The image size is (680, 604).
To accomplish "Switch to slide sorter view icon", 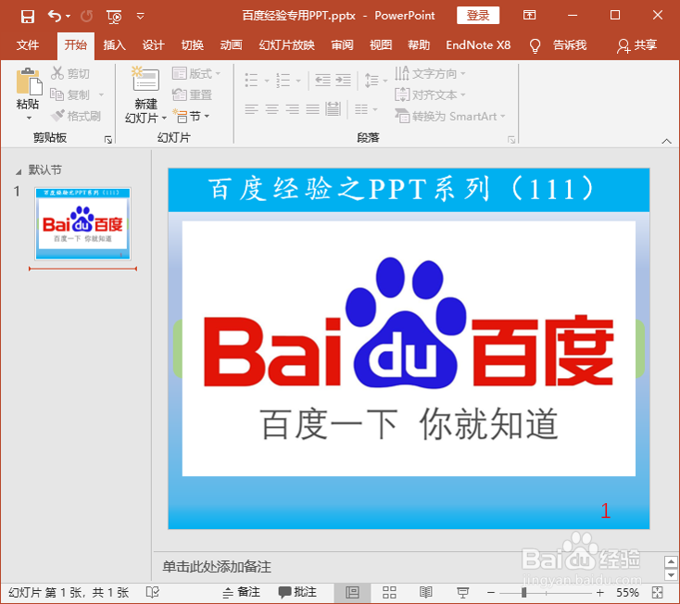I will pos(389,592).
